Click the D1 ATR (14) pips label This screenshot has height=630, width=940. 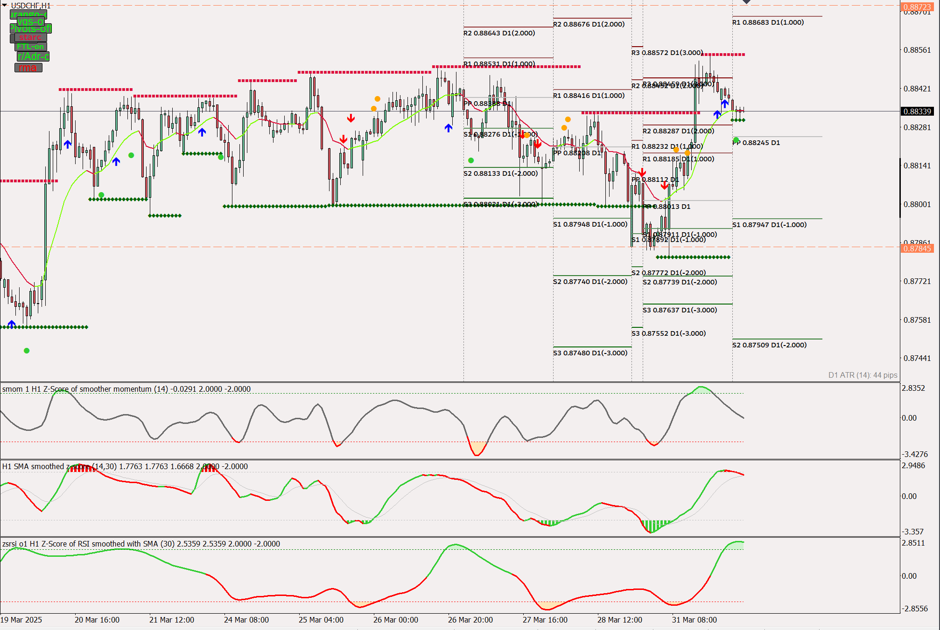pyautogui.click(x=863, y=375)
